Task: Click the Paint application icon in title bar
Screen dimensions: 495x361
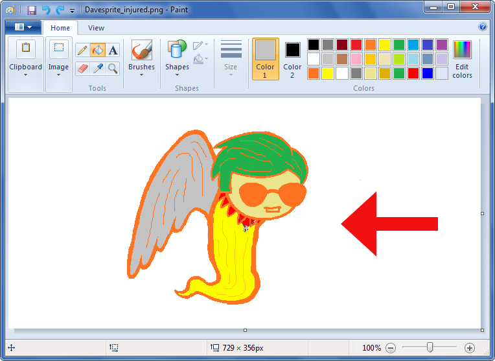Action: tap(10, 10)
